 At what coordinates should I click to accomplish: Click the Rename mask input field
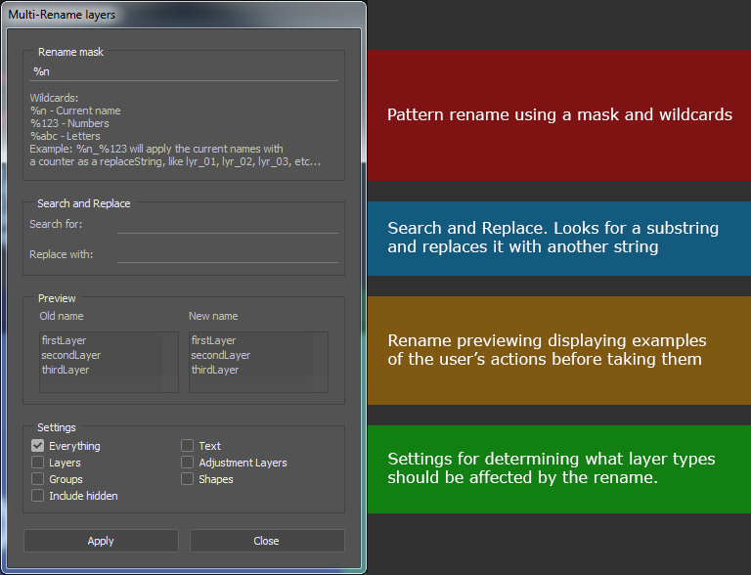click(x=184, y=71)
